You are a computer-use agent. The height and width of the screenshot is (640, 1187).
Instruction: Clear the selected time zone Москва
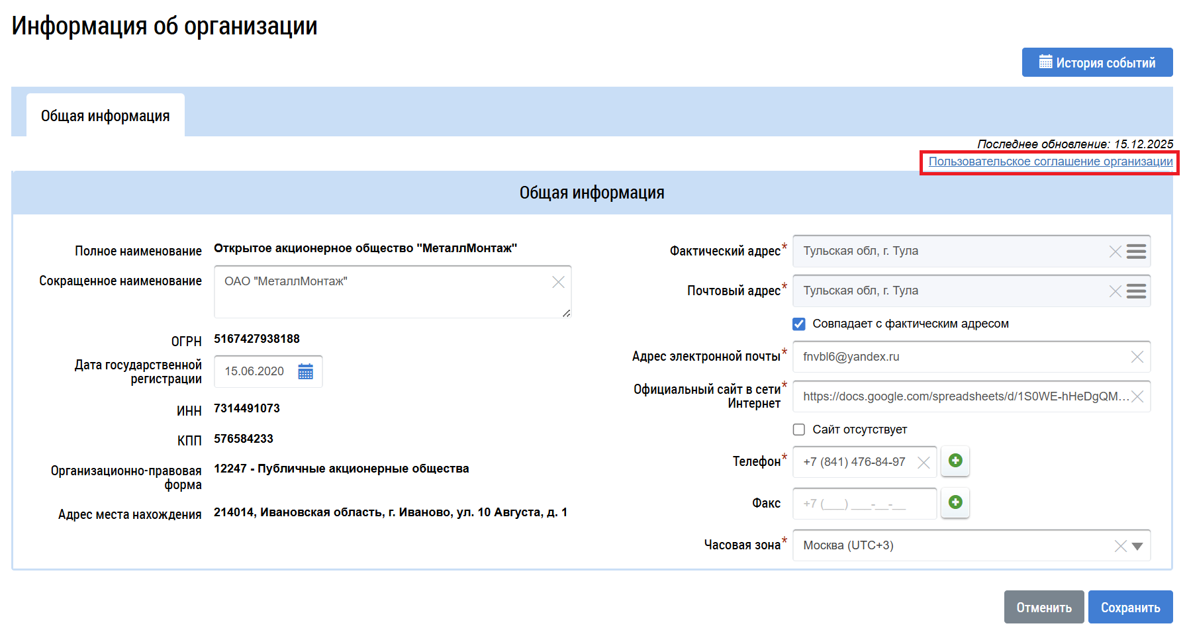[x=1120, y=546]
